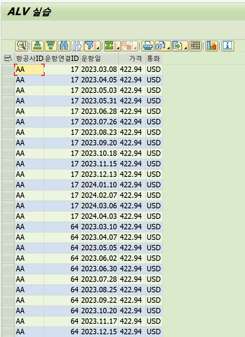The image size is (245, 337).
Task: Click AA in row dated 2023.09.20
Action: click(29, 143)
